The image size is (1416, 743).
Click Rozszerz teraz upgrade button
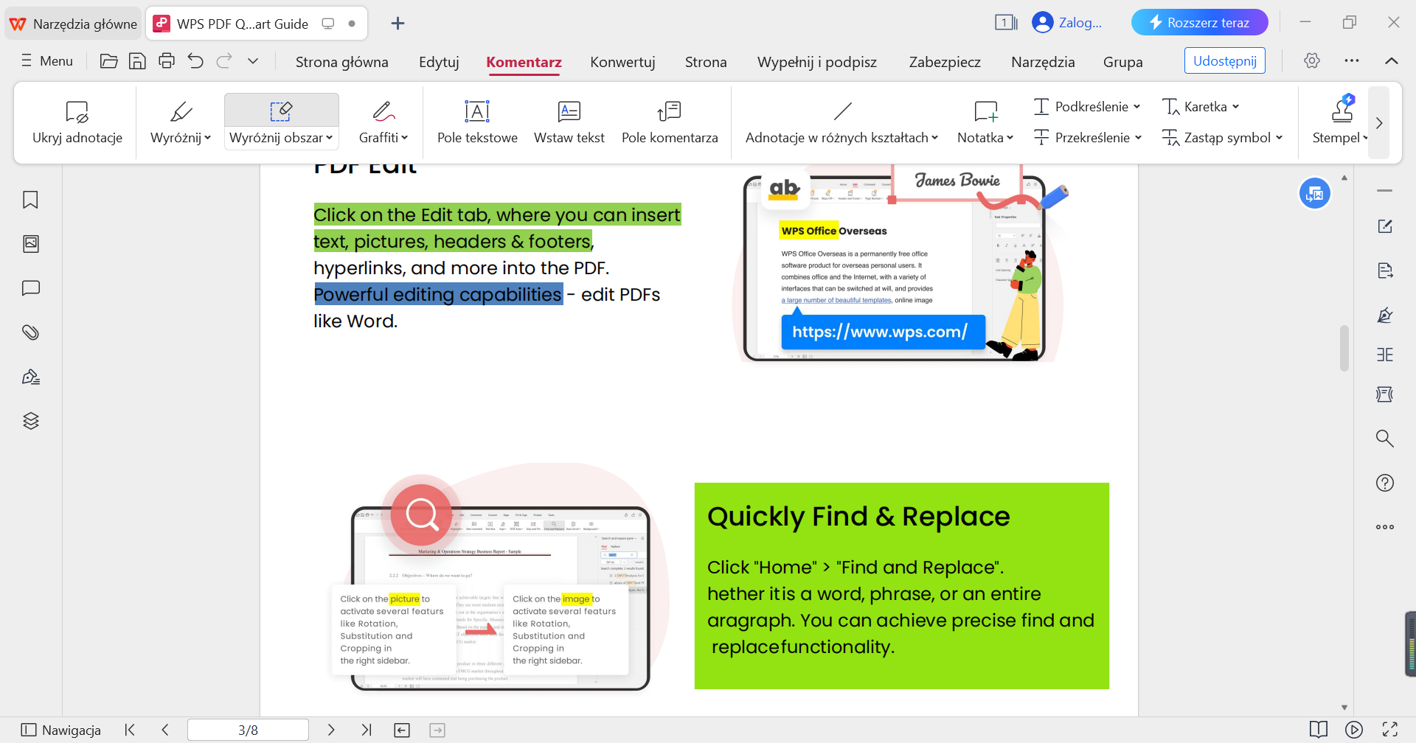1200,22
